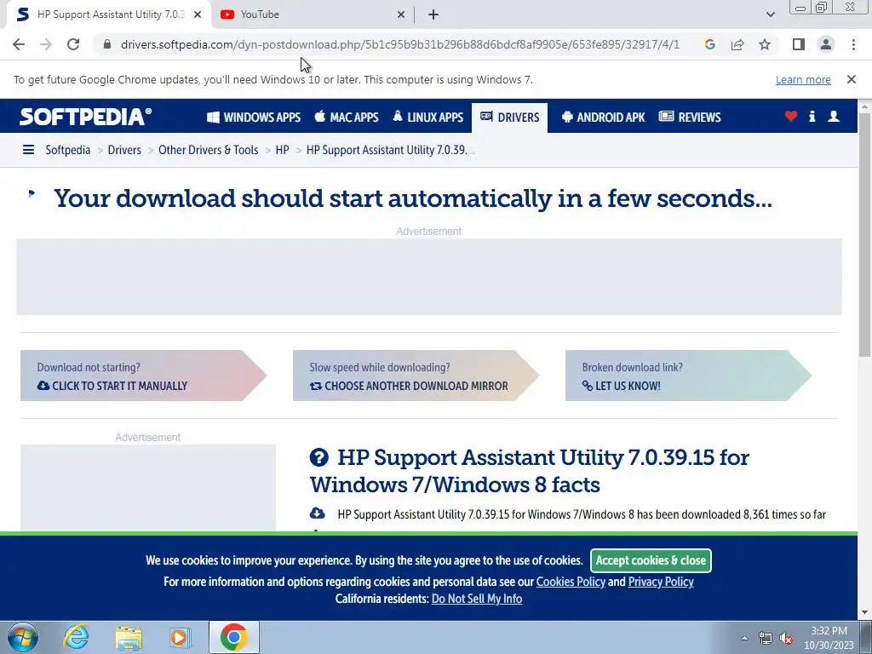Go to the Softpedia breadcrumb
The image size is (872, 654).
click(x=68, y=150)
